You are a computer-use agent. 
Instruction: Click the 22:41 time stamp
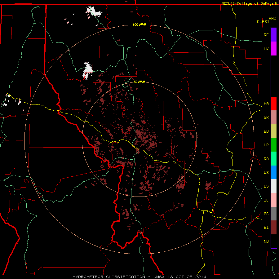(x=203, y=277)
